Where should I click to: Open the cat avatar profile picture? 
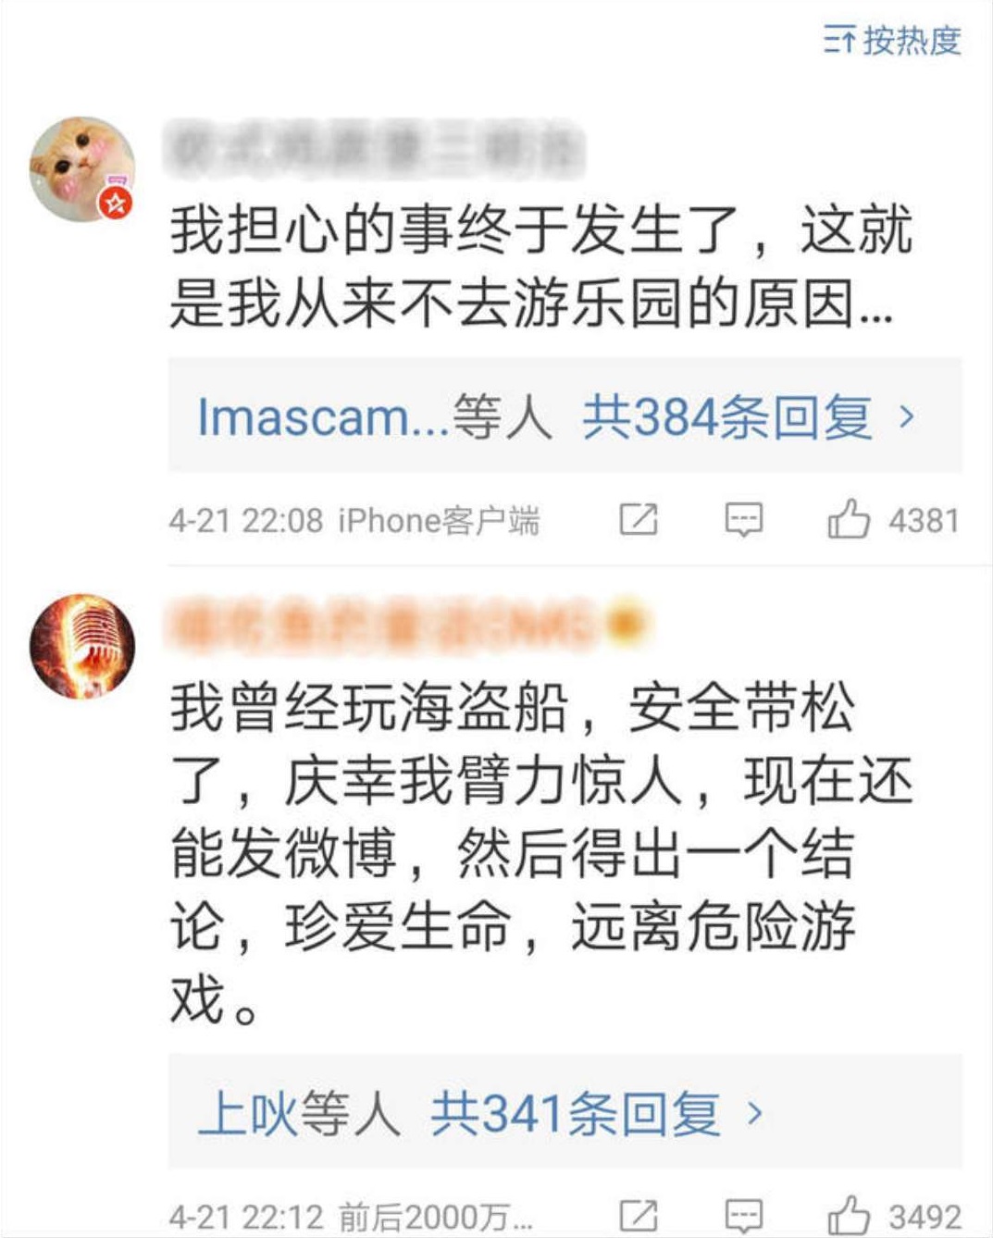(82, 169)
